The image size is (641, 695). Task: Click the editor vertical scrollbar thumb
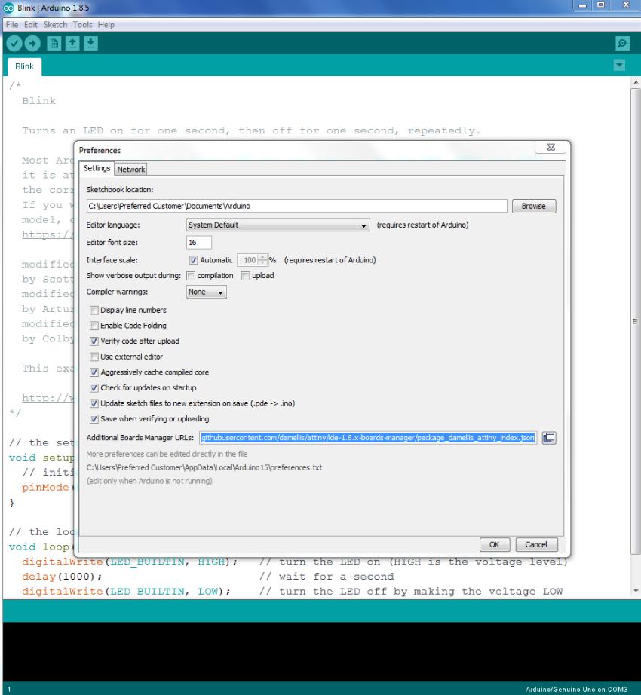(x=636, y=321)
